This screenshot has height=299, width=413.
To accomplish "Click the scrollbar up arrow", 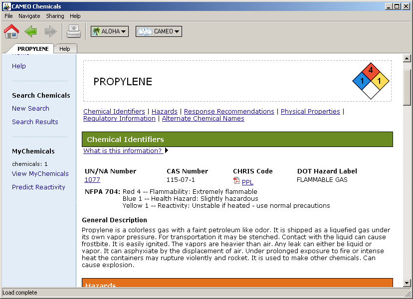I will point(407,58).
